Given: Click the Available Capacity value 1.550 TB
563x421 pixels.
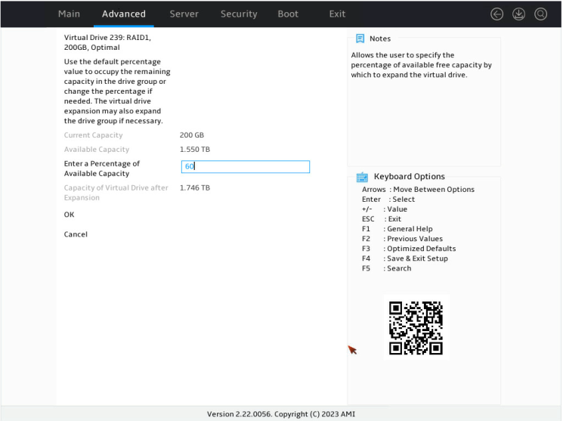Looking at the screenshot, I should pyautogui.click(x=195, y=150).
